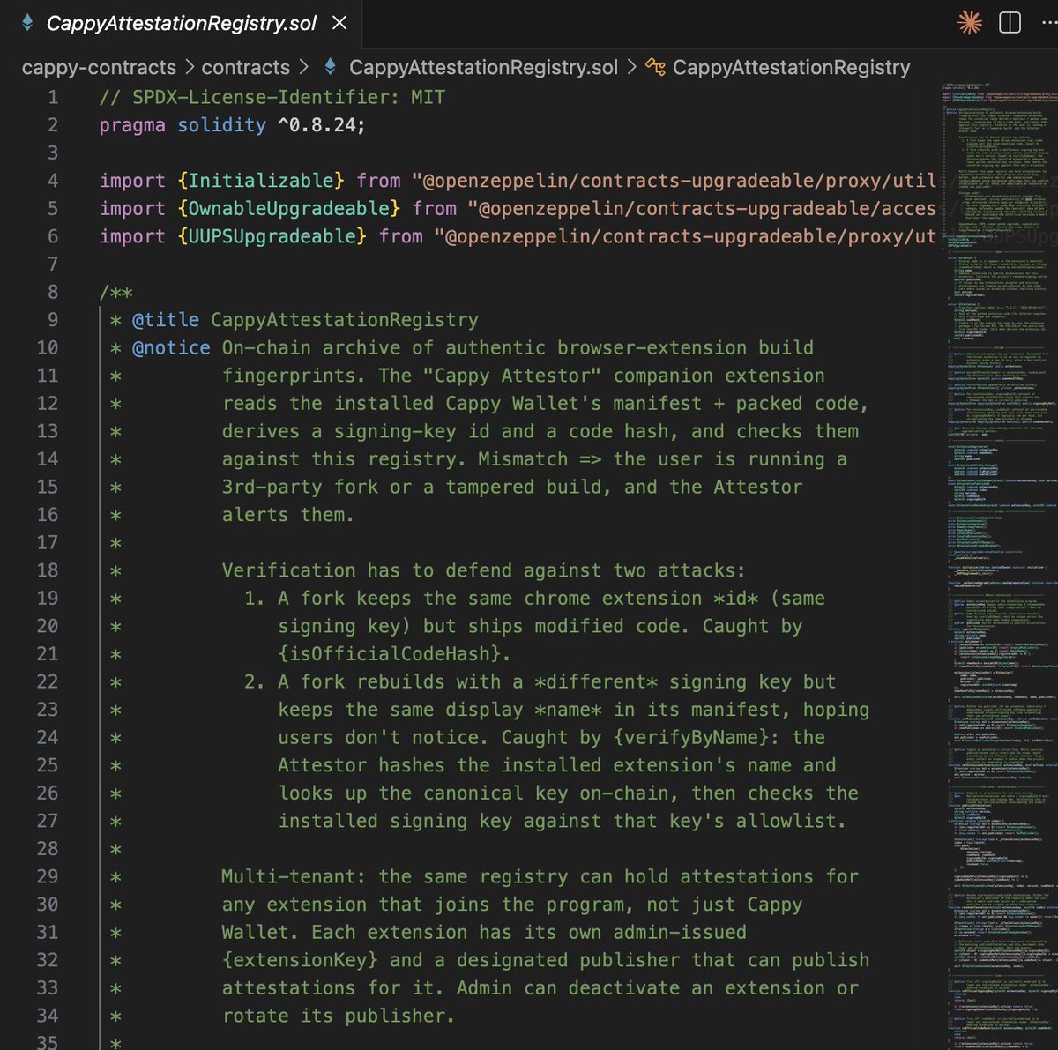Click the @title tag on line 9

point(166,320)
